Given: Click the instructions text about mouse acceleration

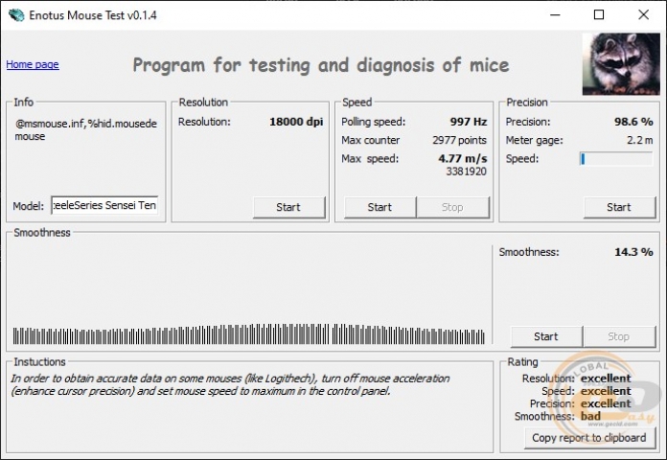Looking at the screenshot, I should (230, 384).
